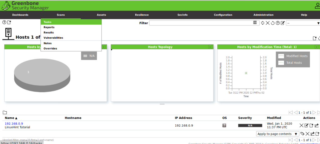Image resolution: width=320 pixels, height=144 pixels.
Task: Click the N/A severity bar for 192.168.0.9
Action: pyautogui.click(x=250, y=126)
